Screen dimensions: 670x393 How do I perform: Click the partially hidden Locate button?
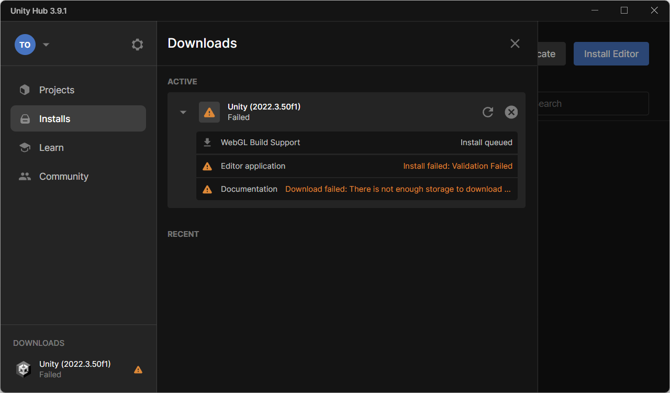click(x=552, y=54)
